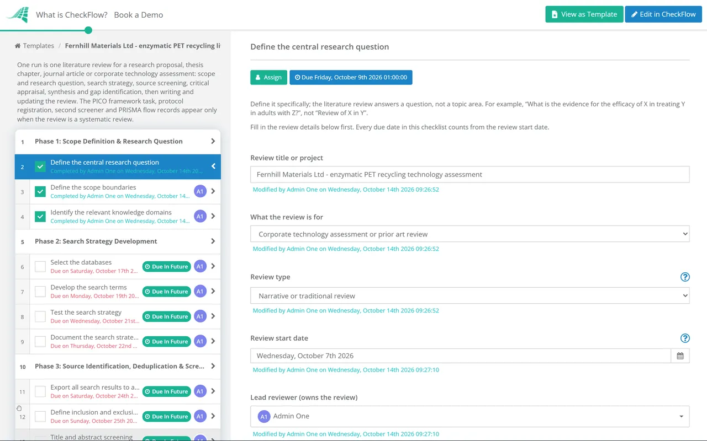Check off Select the databases task
707x441 pixels.
coord(40,266)
